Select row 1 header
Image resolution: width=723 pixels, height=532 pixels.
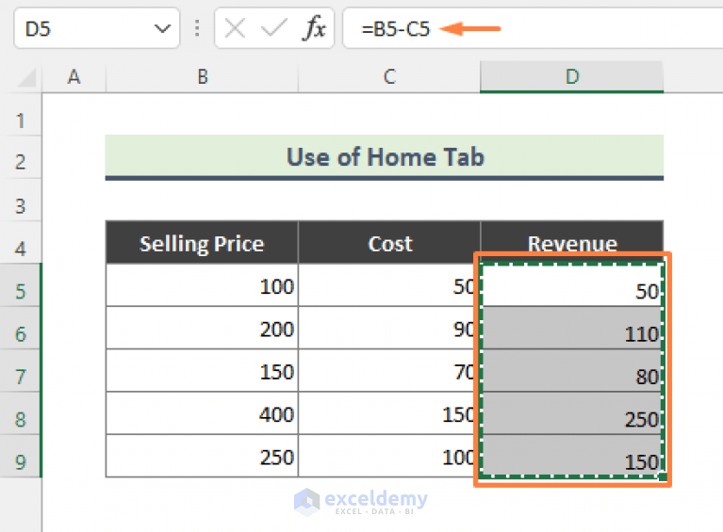point(21,115)
